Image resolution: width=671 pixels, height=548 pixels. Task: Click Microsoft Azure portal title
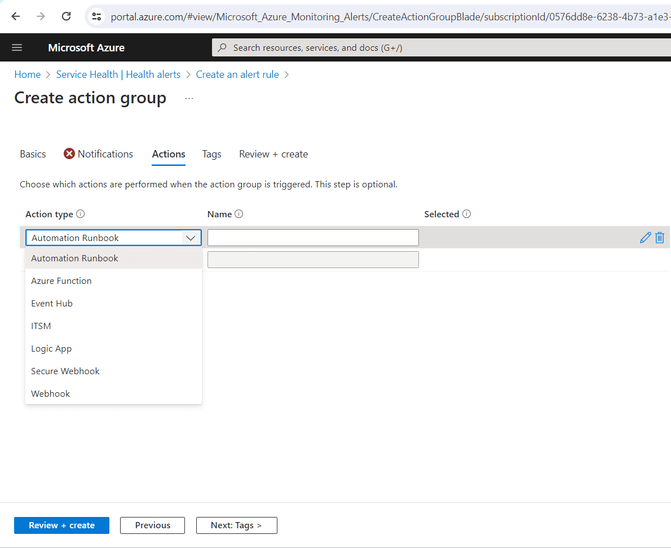[86, 47]
